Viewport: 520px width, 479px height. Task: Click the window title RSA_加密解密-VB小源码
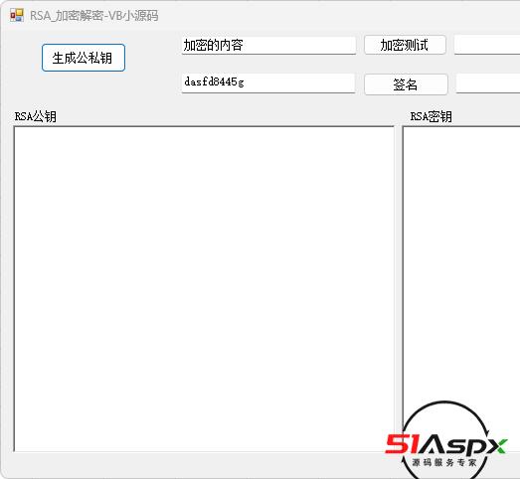click(x=93, y=16)
